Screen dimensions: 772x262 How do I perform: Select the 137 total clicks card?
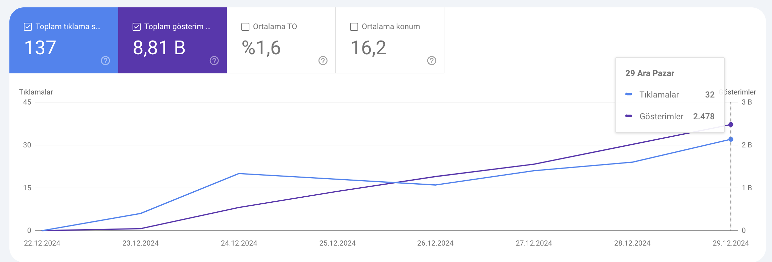[x=64, y=40]
